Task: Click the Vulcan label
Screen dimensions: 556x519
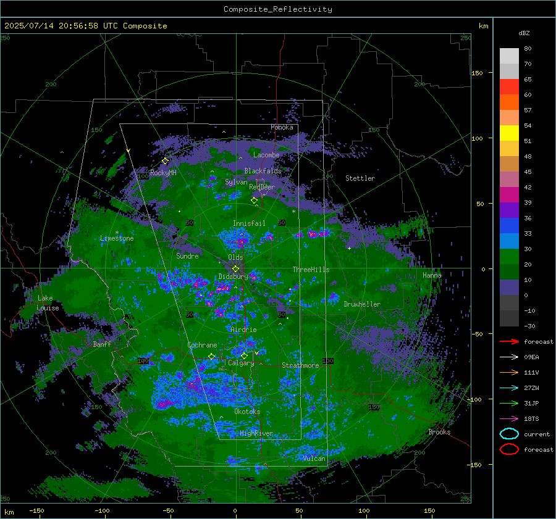Action: [x=314, y=459]
